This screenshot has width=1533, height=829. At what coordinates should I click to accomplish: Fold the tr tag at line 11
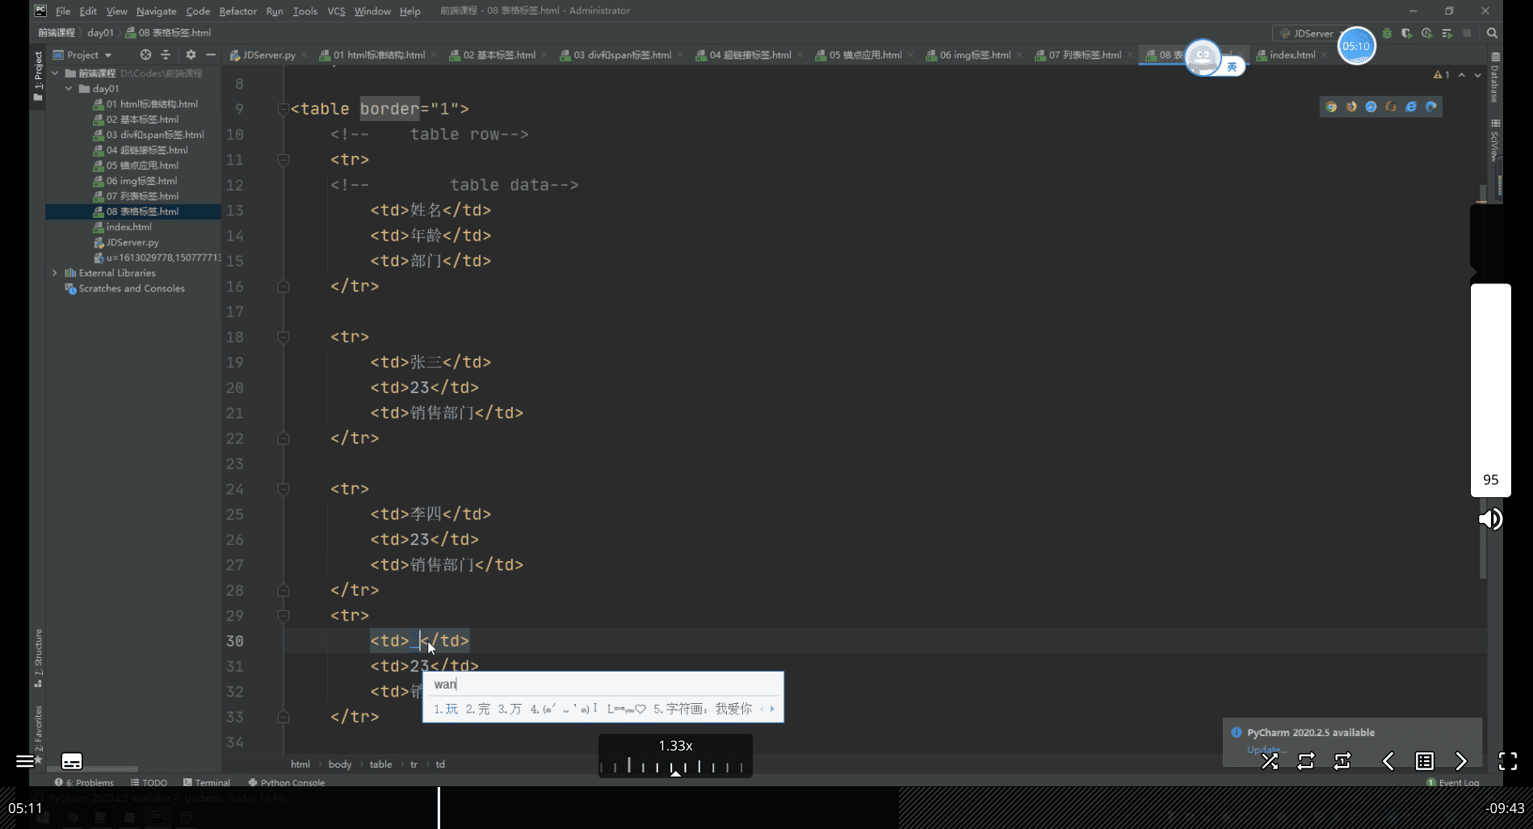[283, 160]
